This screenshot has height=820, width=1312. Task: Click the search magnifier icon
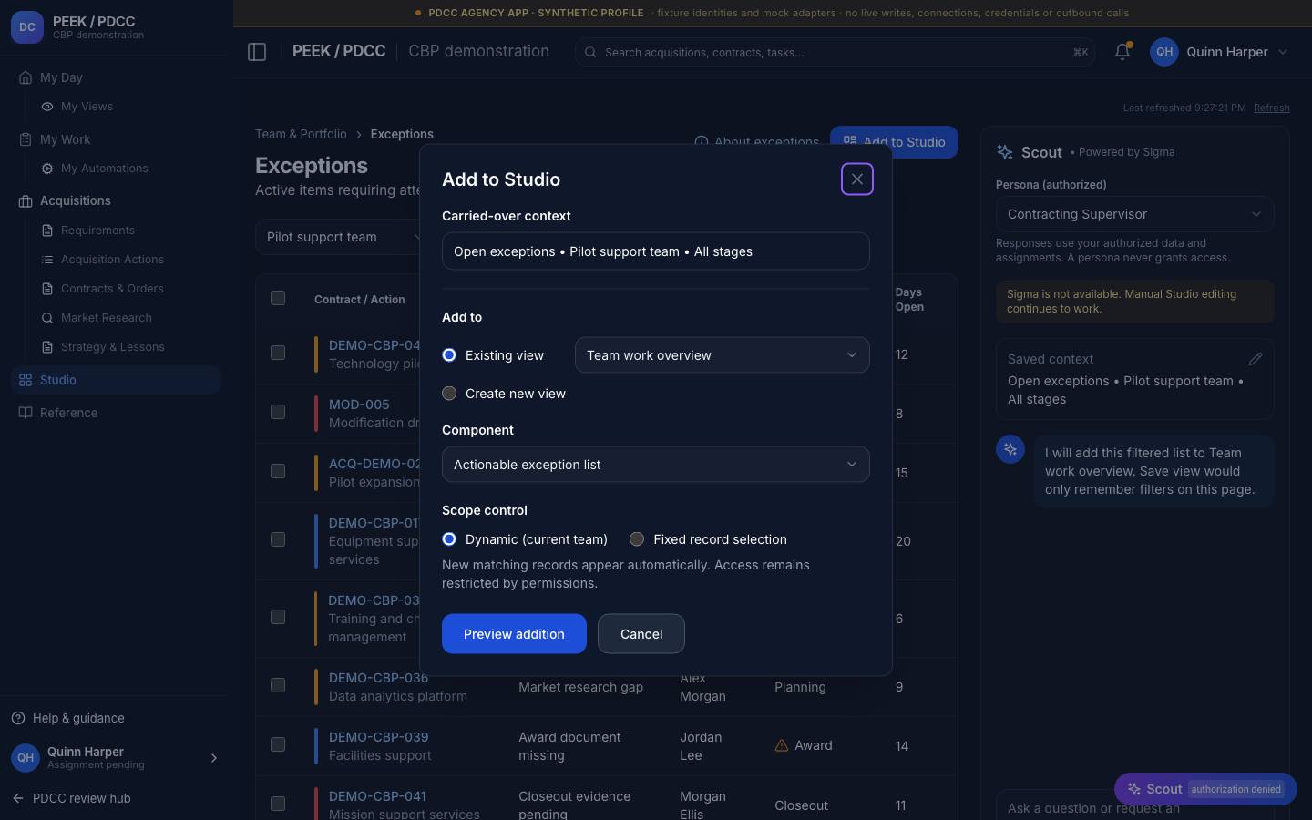pos(590,52)
